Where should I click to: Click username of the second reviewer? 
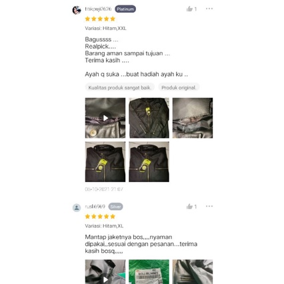tap(95, 207)
